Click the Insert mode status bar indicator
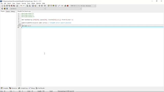 51,91
